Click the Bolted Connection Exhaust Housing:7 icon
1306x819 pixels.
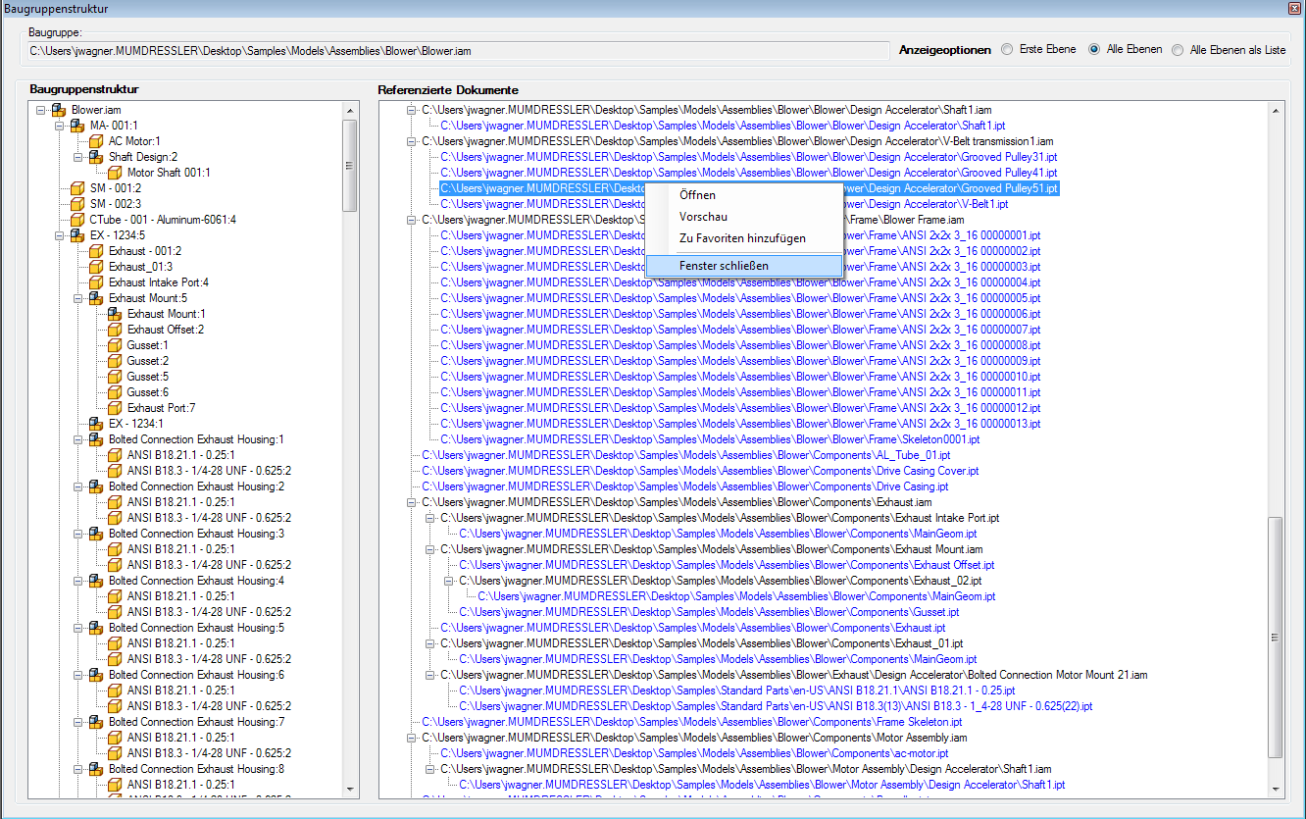click(96, 722)
